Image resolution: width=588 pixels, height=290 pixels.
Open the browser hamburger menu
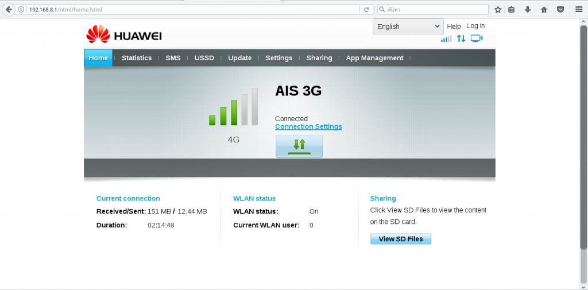579,10
